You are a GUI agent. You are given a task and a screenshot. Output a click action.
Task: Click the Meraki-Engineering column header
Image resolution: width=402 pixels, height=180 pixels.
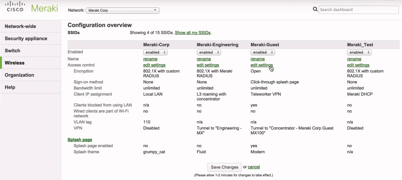tap(217, 45)
